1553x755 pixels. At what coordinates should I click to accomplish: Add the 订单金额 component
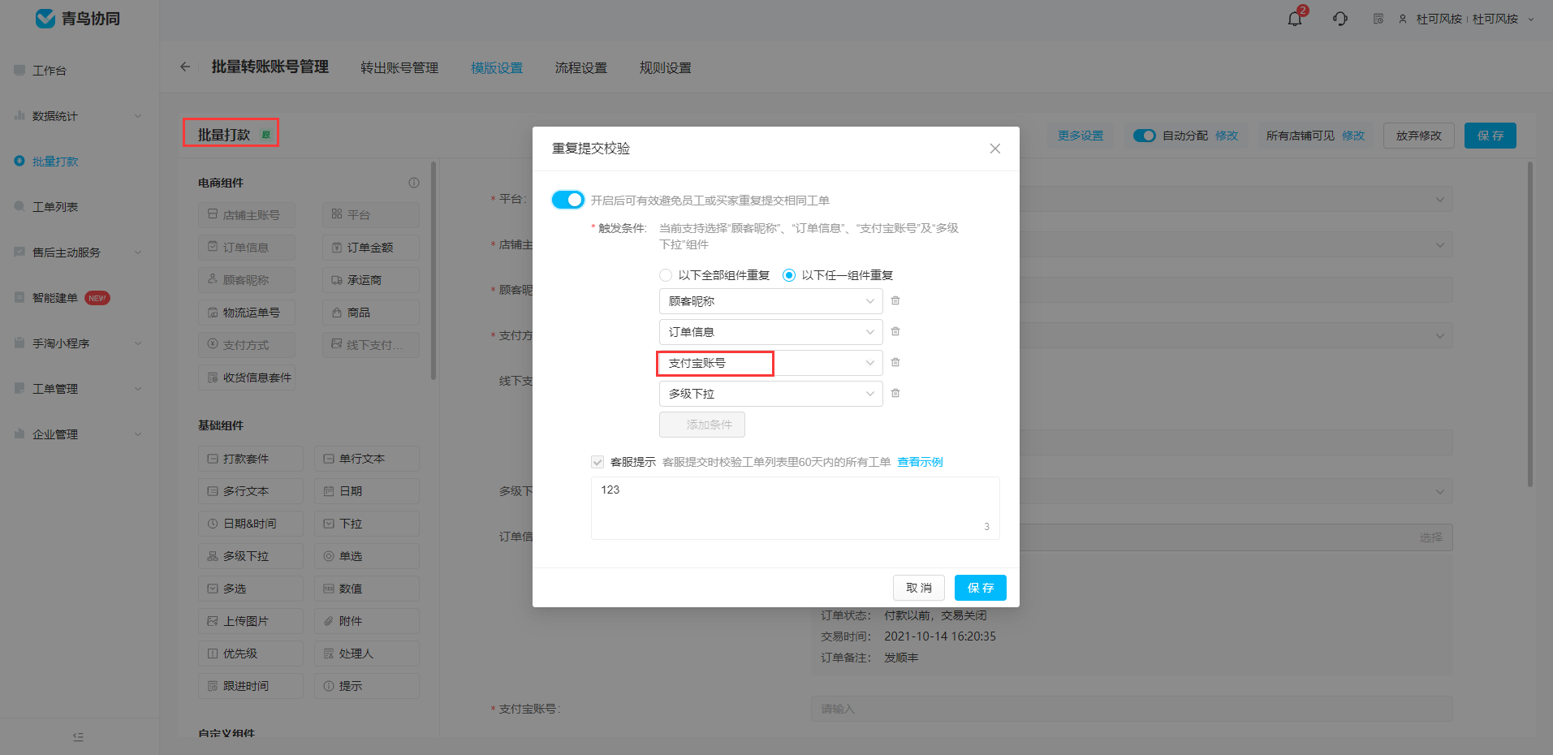371,248
